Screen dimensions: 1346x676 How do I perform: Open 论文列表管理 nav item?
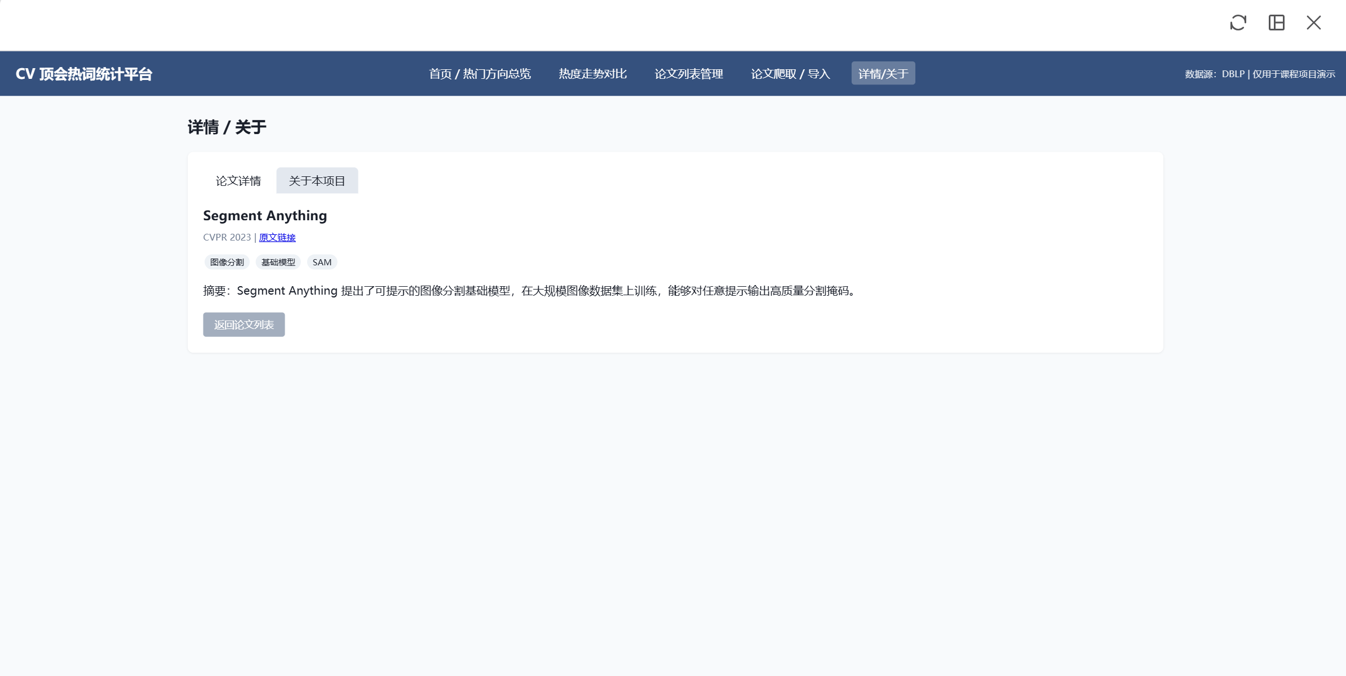689,74
